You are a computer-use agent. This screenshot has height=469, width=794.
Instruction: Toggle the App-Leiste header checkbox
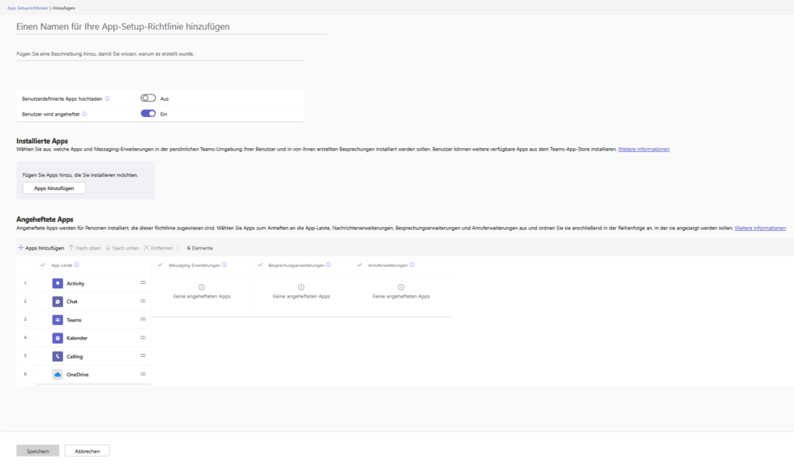43,264
